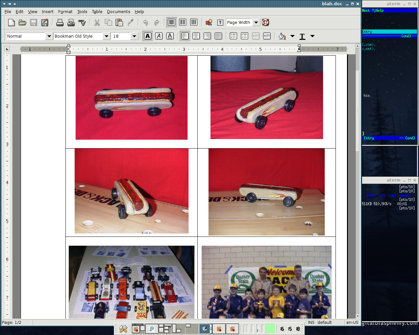Expand the Page Width zoom dropdown
The height and width of the screenshot is (335, 419).
256,23
